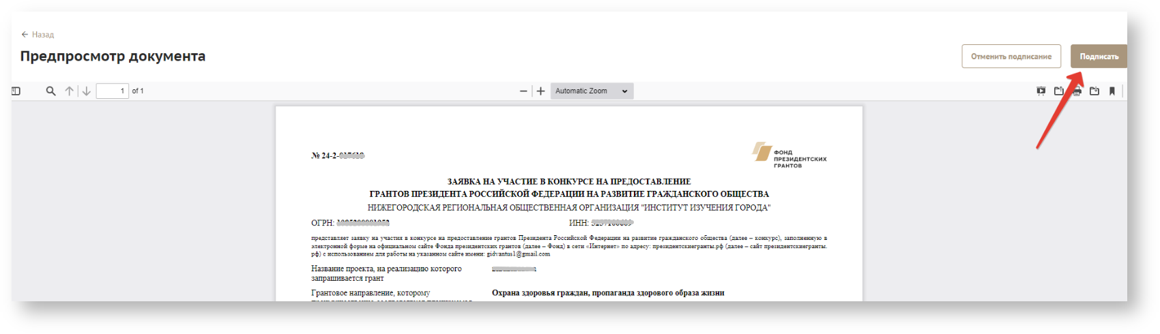
Task: Click the document title ЗАЯВКА НА УЧАСТИЕ
Action: coord(568,182)
